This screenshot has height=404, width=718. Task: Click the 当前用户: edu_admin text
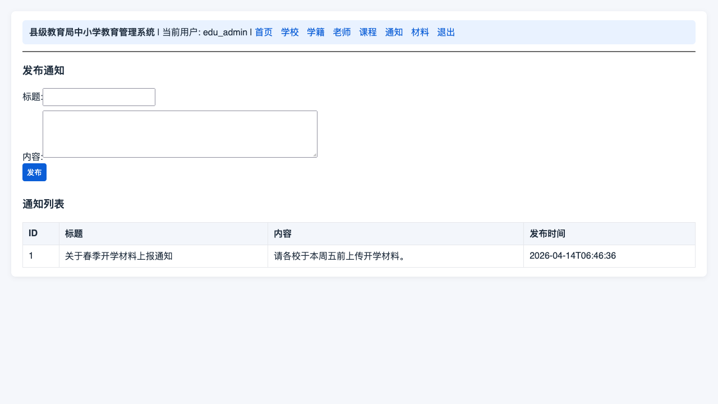(x=205, y=33)
